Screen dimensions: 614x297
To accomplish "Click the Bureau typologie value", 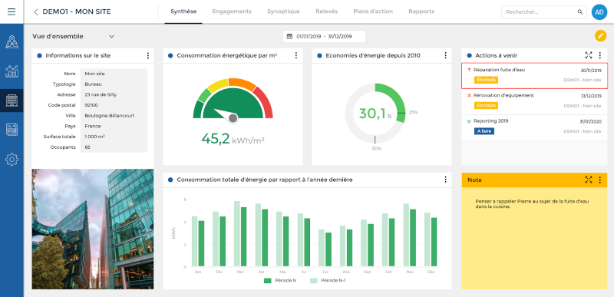I will point(93,84).
